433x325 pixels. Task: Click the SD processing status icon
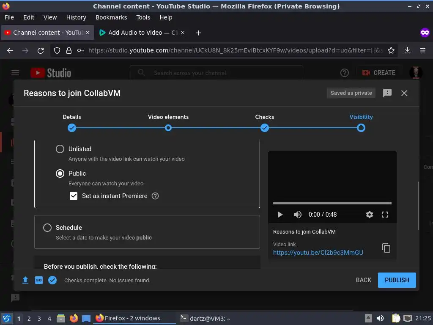(38, 280)
